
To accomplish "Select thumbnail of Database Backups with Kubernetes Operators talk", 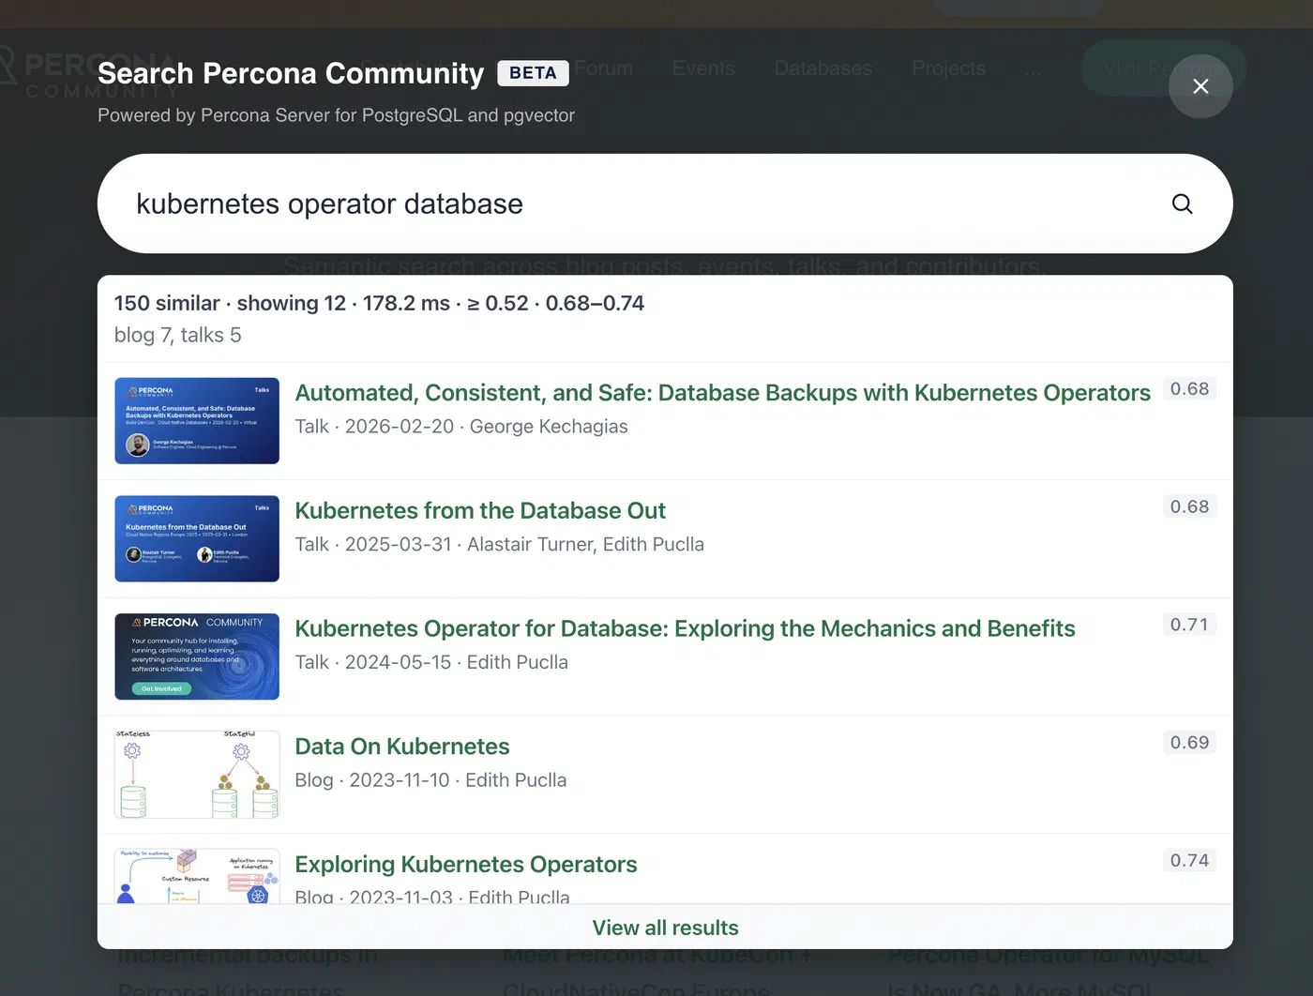I will [197, 421].
